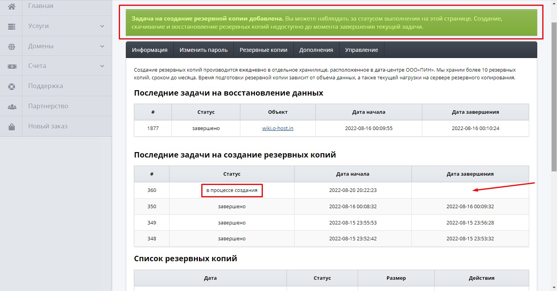Click start date 2022-08-20 20:22:23
The width and height of the screenshot is (557, 291).
(x=353, y=190)
